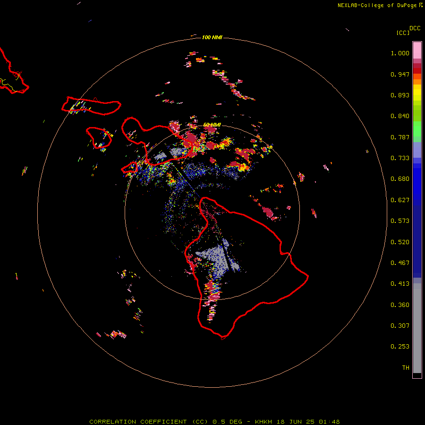Image resolution: width=425 pixels, height=425 pixels.
Task: Click the 50 NMI range ring label
Action: click(212, 125)
